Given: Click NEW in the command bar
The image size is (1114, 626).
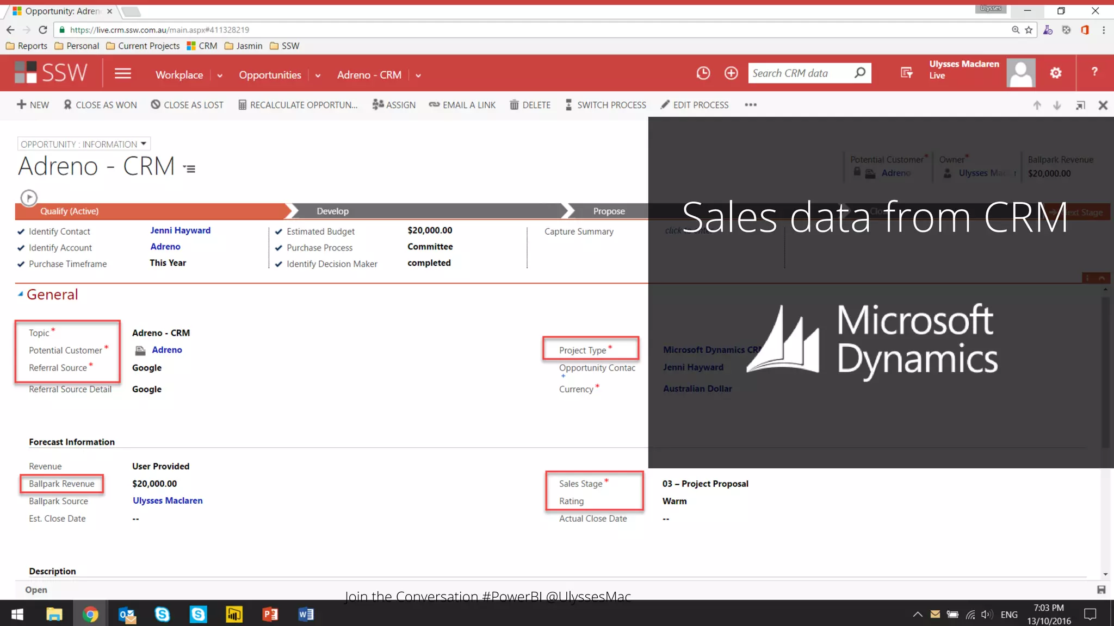Looking at the screenshot, I should [x=33, y=105].
